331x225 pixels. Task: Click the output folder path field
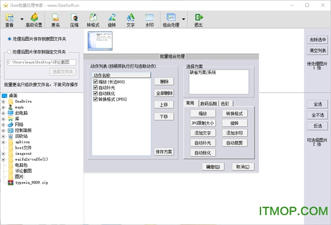[x=41, y=62]
